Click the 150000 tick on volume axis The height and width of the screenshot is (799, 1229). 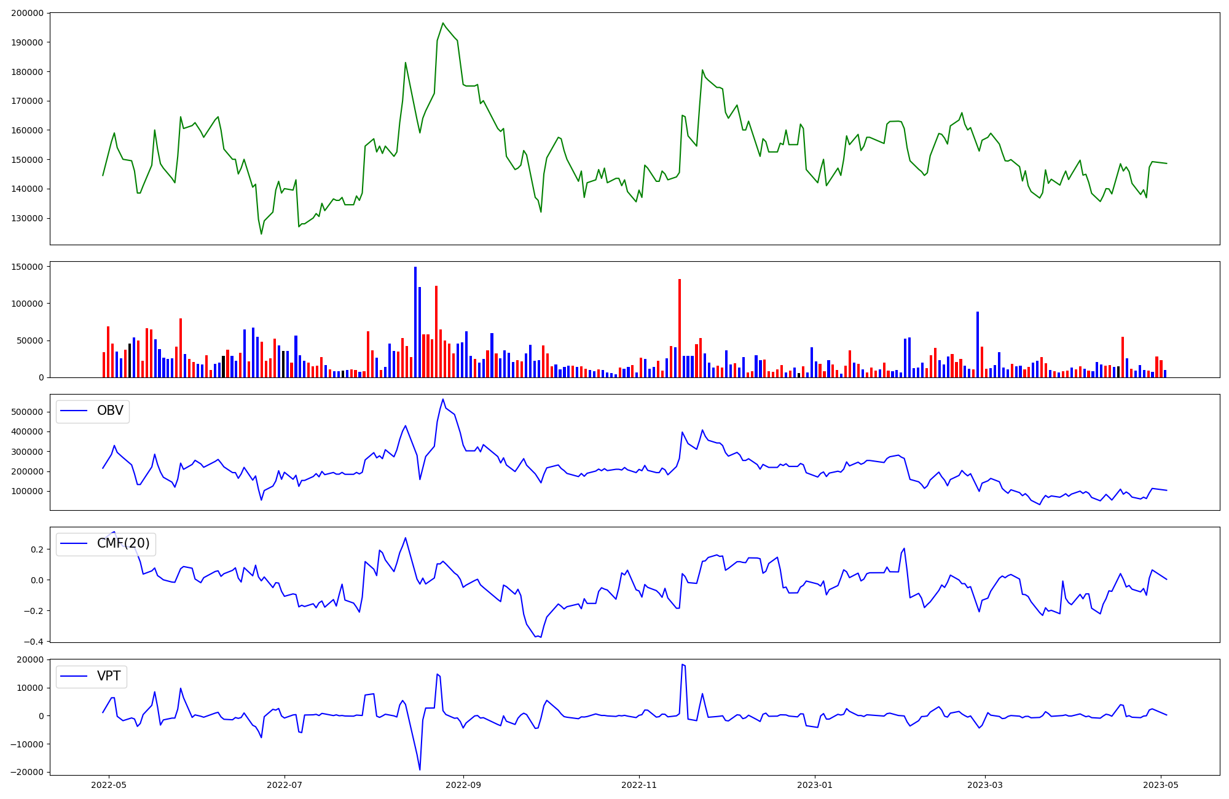(27, 267)
